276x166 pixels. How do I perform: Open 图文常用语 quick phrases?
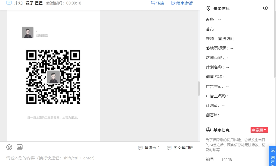(180, 148)
